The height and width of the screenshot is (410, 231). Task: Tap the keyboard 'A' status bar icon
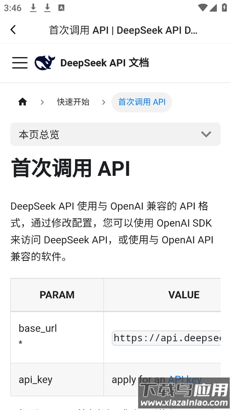(61, 8)
